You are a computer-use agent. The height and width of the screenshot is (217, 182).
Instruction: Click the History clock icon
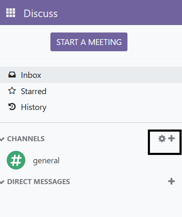point(12,107)
